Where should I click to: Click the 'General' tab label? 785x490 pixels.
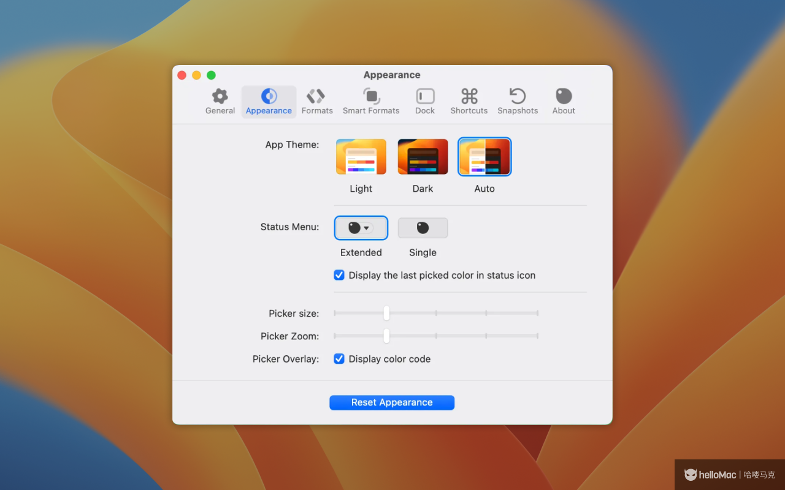[x=220, y=111]
